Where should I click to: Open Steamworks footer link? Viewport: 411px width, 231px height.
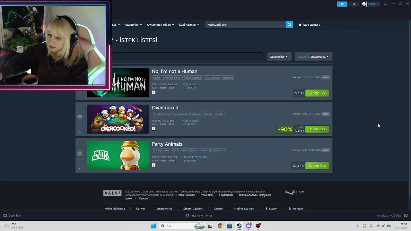pyautogui.click(x=164, y=209)
